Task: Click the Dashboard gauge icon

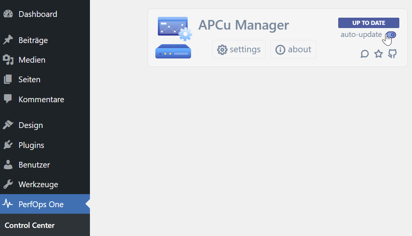Action: (8, 14)
